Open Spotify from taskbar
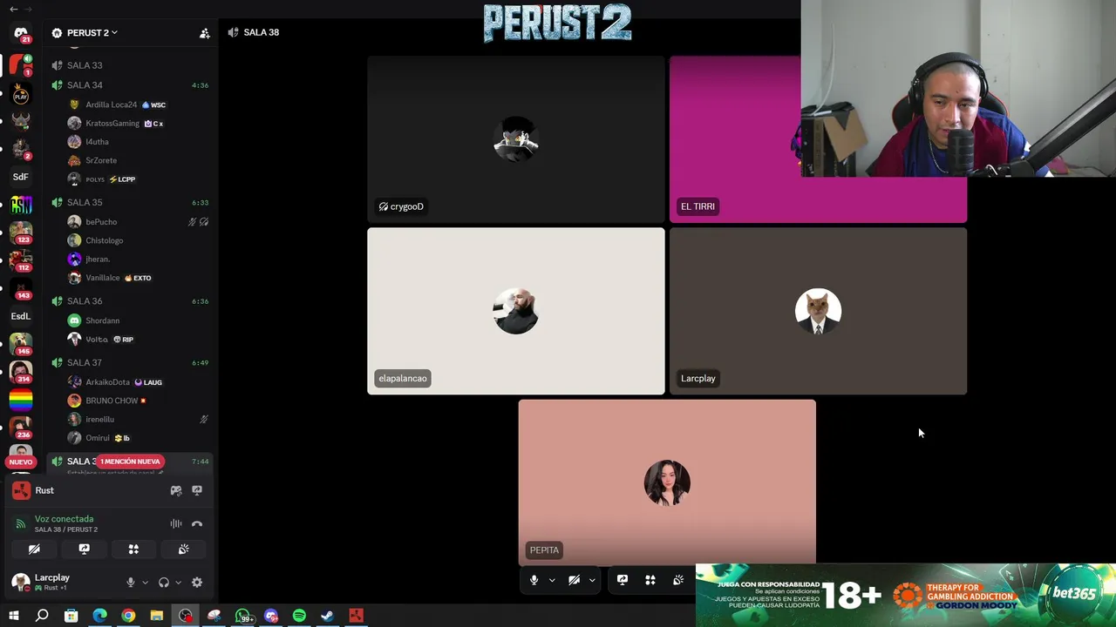This screenshot has height=627, width=1116. point(299,616)
